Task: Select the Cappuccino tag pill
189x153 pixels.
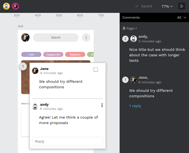Action: tap(53, 54)
